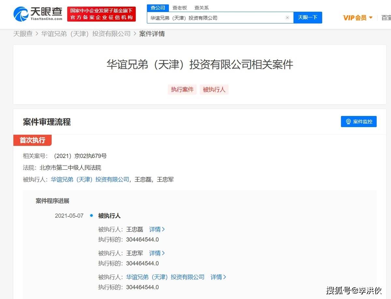Open 详情 for 王忠磊
The width and height of the screenshot is (391, 299).
pos(157,229)
